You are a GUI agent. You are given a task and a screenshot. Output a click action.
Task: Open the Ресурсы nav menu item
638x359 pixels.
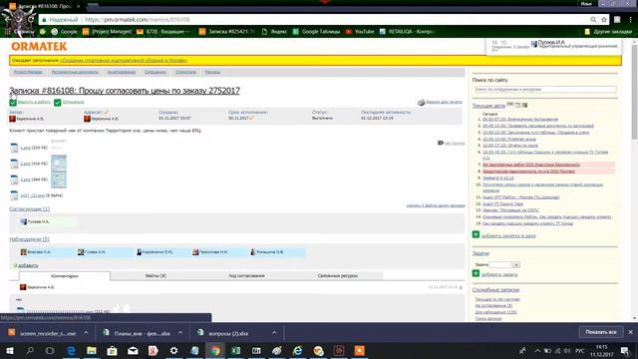pyautogui.click(x=212, y=72)
